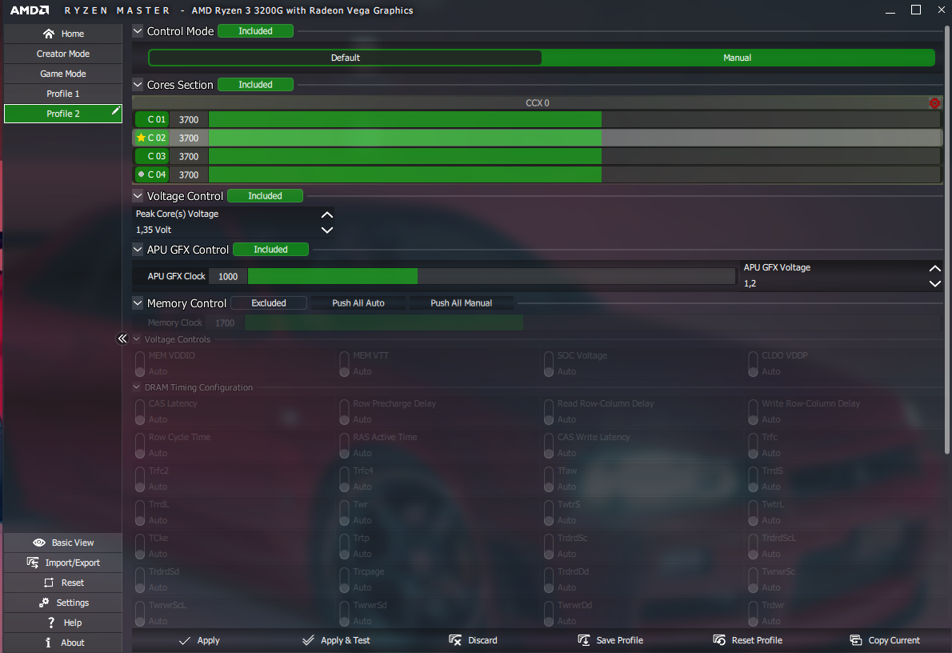
Task: Click the Apply button label
Action: [x=208, y=640]
